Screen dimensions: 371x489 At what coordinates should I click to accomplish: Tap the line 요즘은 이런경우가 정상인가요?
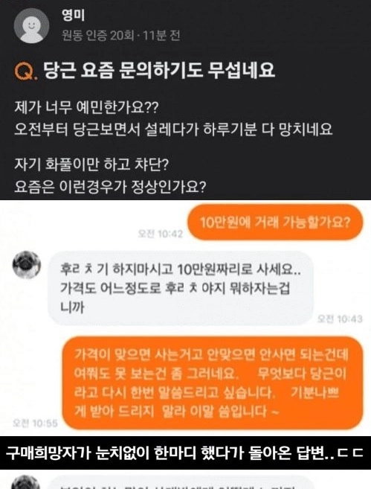coord(110,187)
